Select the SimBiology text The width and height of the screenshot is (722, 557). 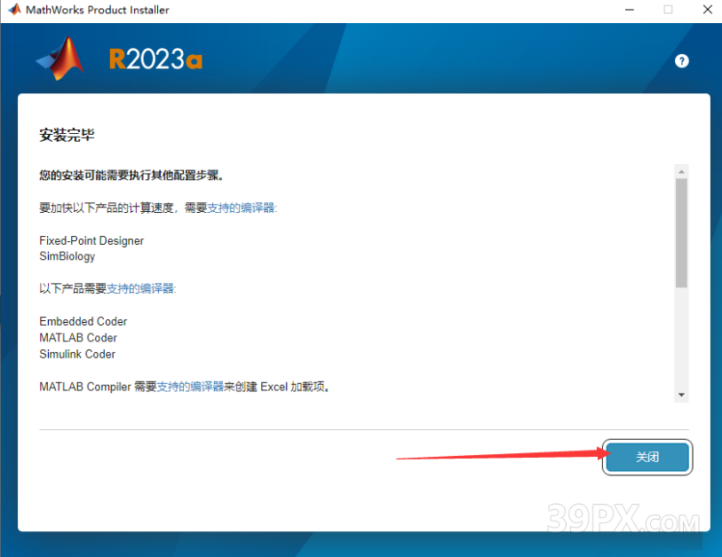pyautogui.click(x=67, y=256)
